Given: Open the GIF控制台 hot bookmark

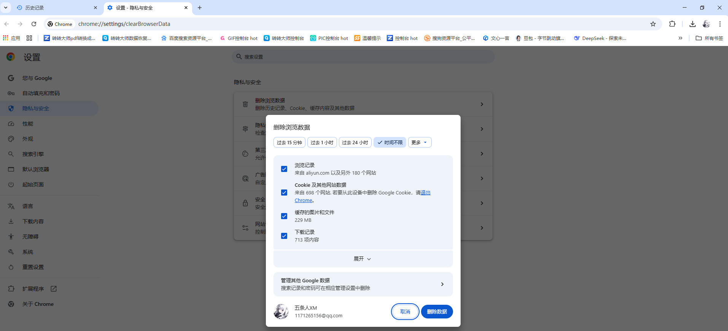Looking at the screenshot, I should click(x=239, y=38).
